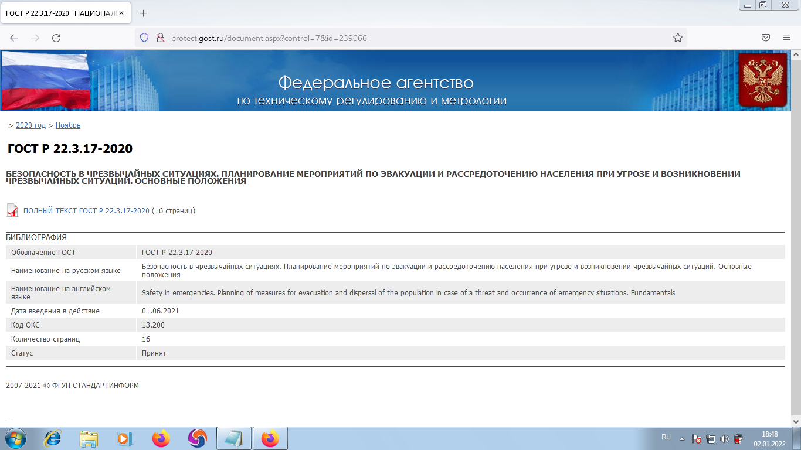Open the Save to Pocket icon
This screenshot has width=801, height=450.
coord(766,38)
